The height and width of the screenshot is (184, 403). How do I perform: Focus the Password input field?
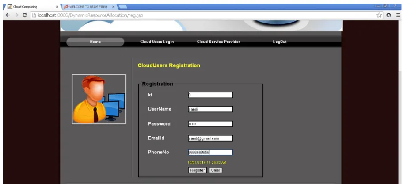(x=210, y=124)
